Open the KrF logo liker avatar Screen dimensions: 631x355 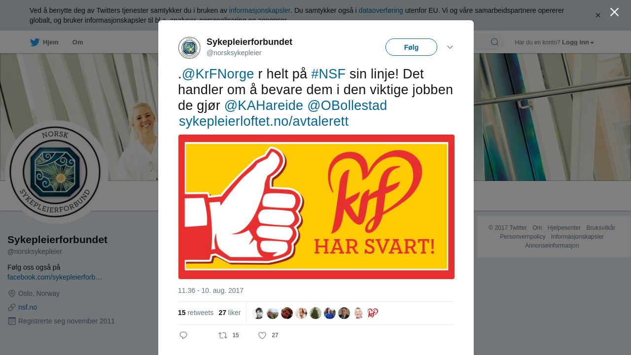373,313
